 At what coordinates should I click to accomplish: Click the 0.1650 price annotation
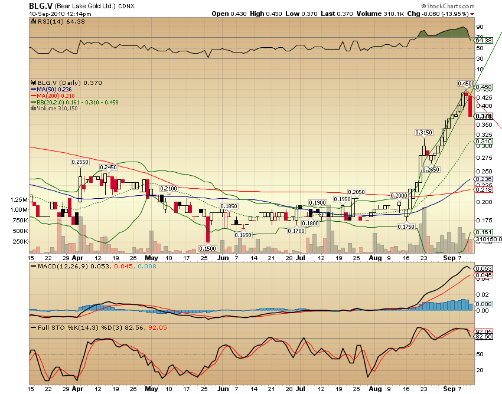[x=243, y=235]
